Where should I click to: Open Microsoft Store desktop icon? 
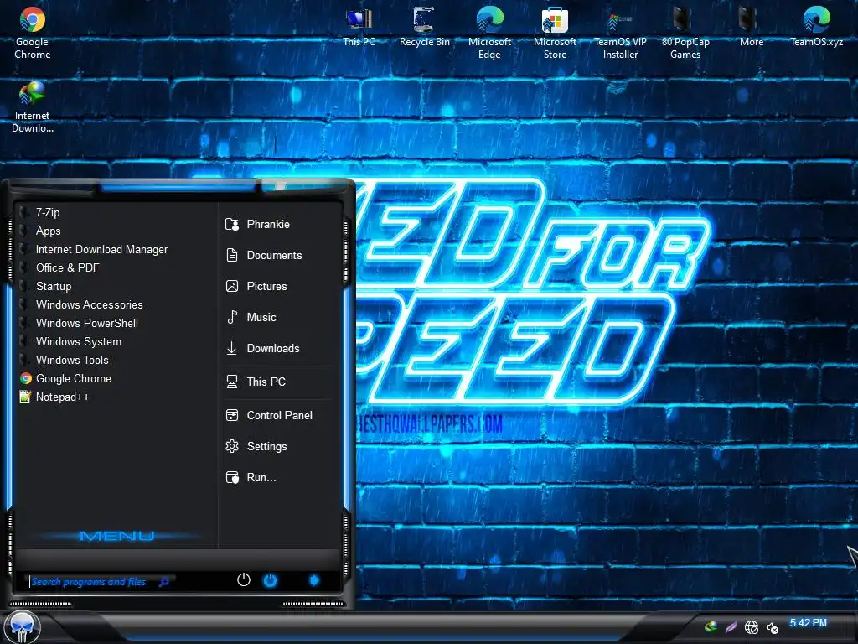pos(555,33)
